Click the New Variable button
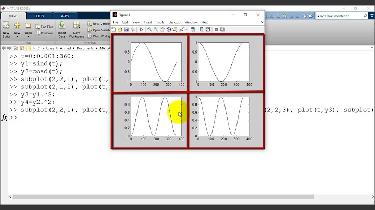This screenshot has width=375, height=210. [99, 24]
